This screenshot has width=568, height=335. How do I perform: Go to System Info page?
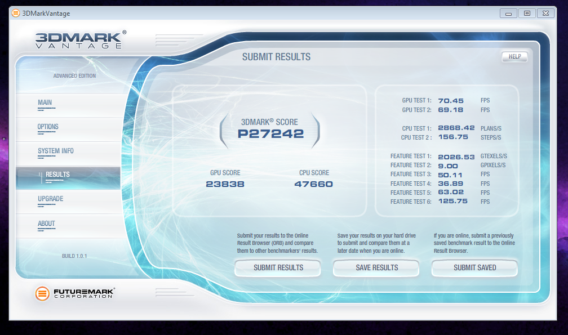point(69,153)
